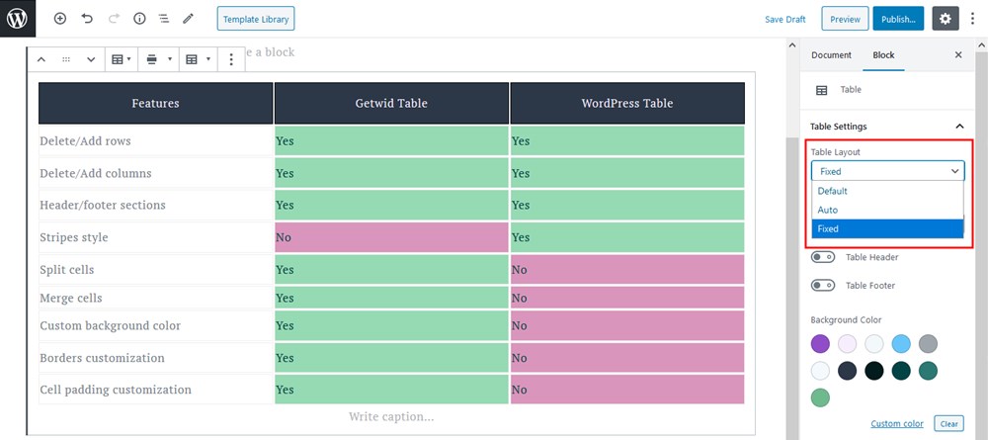The image size is (988, 440).
Task: Open change block type table dropdown
Action: 121,59
